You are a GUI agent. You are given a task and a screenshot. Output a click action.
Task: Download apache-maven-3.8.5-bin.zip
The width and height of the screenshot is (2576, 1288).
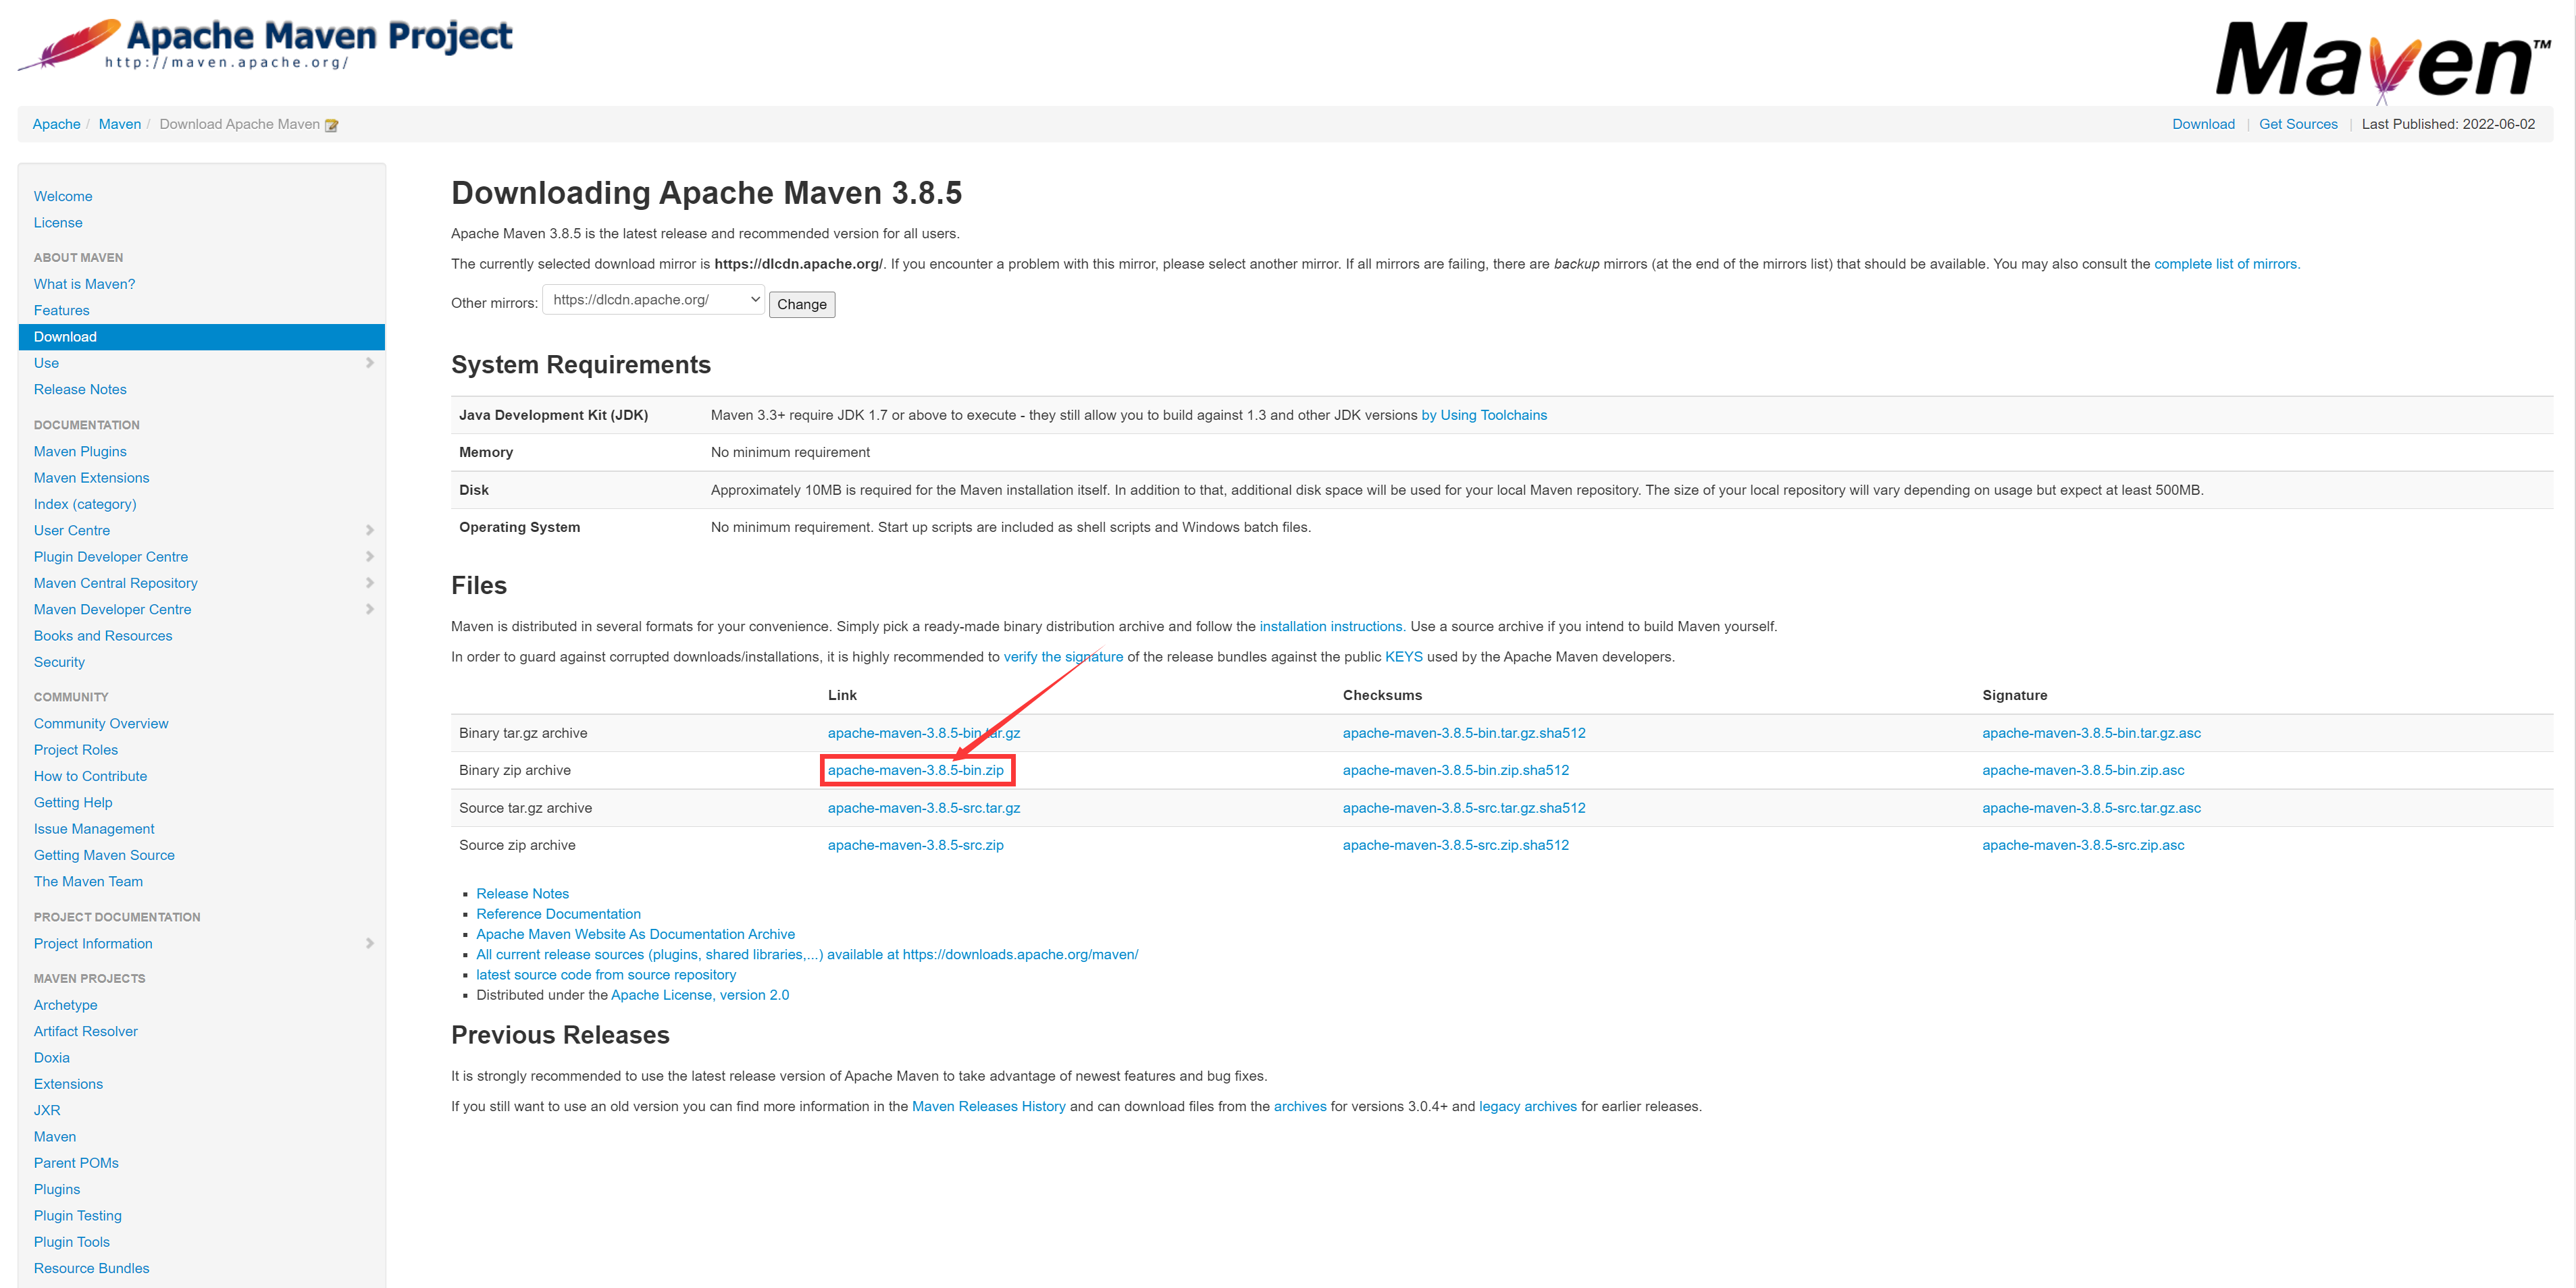(915, 770)
